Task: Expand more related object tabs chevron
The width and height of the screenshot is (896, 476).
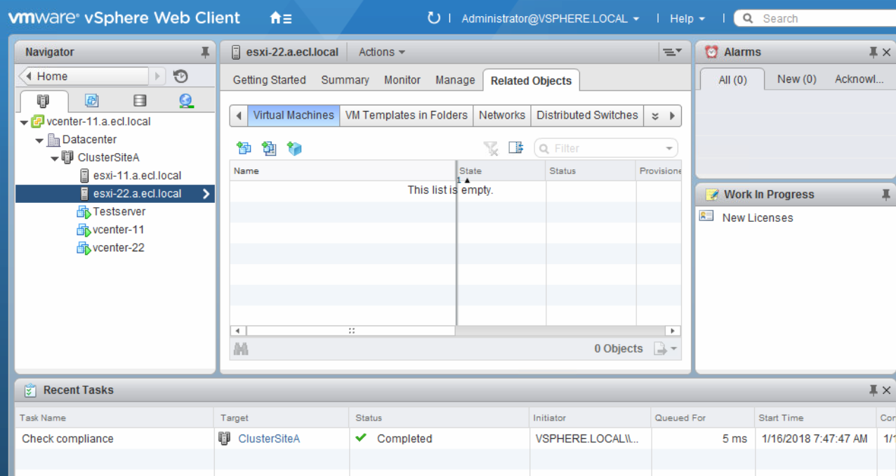Action: (x=655, y=116)
